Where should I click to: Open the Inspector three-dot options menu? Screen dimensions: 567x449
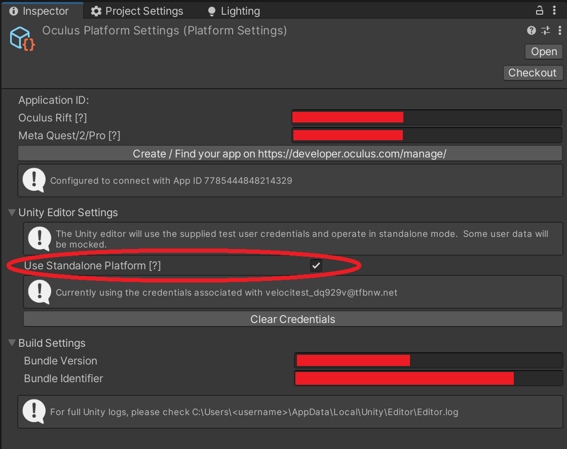[x=554, y=11]
